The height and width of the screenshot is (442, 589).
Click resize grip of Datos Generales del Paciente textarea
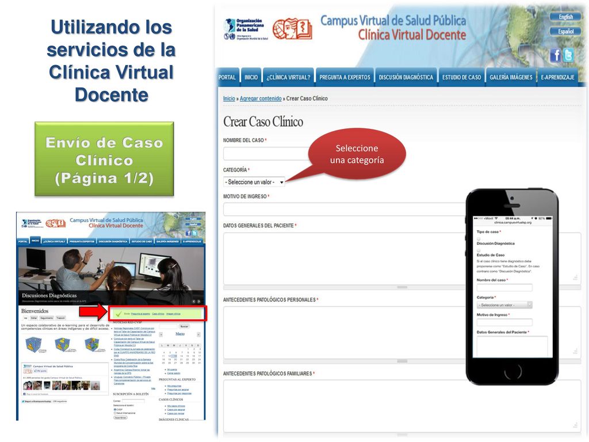click(575, 278)
